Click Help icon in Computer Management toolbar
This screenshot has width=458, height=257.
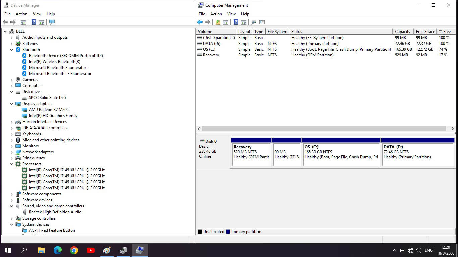coord(236,22)
